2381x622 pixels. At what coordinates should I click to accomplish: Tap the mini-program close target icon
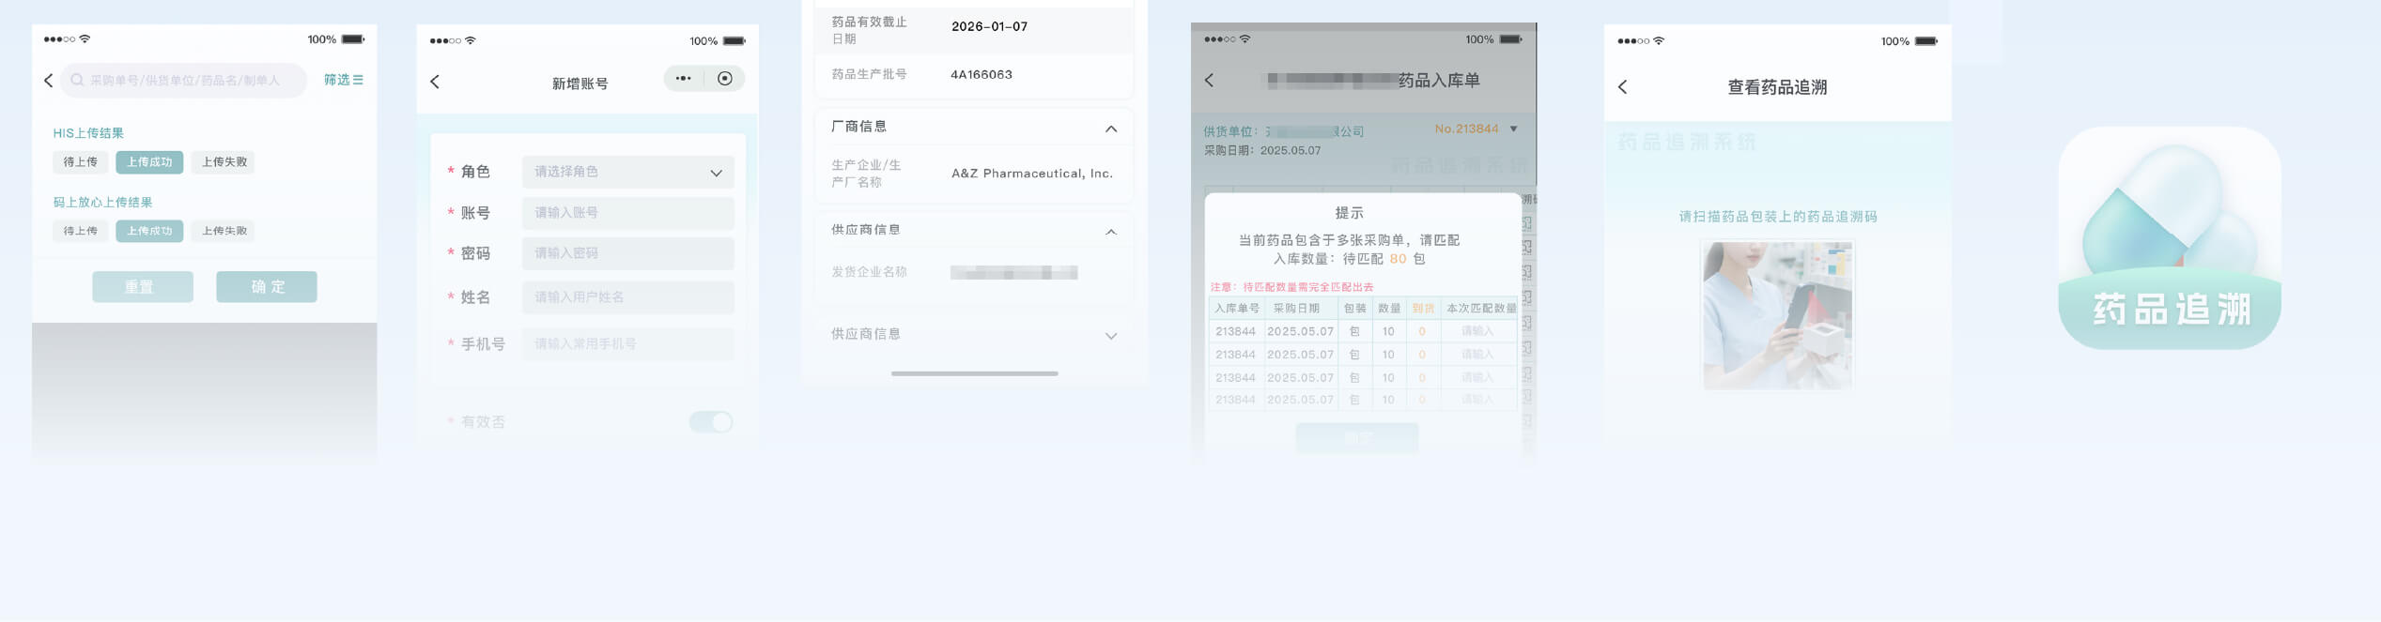click(725, 79)
